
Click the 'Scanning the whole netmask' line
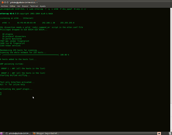(x=23, y=52)
